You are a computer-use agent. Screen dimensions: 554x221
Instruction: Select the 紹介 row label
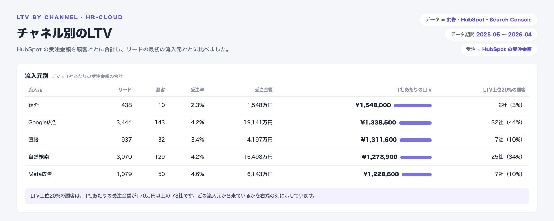pyautogui.click(x=34, y=105)
